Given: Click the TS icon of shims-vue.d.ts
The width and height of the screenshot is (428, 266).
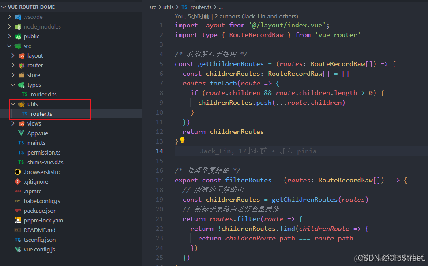Looking at the screenshot, I should click(x=21, y=162).
